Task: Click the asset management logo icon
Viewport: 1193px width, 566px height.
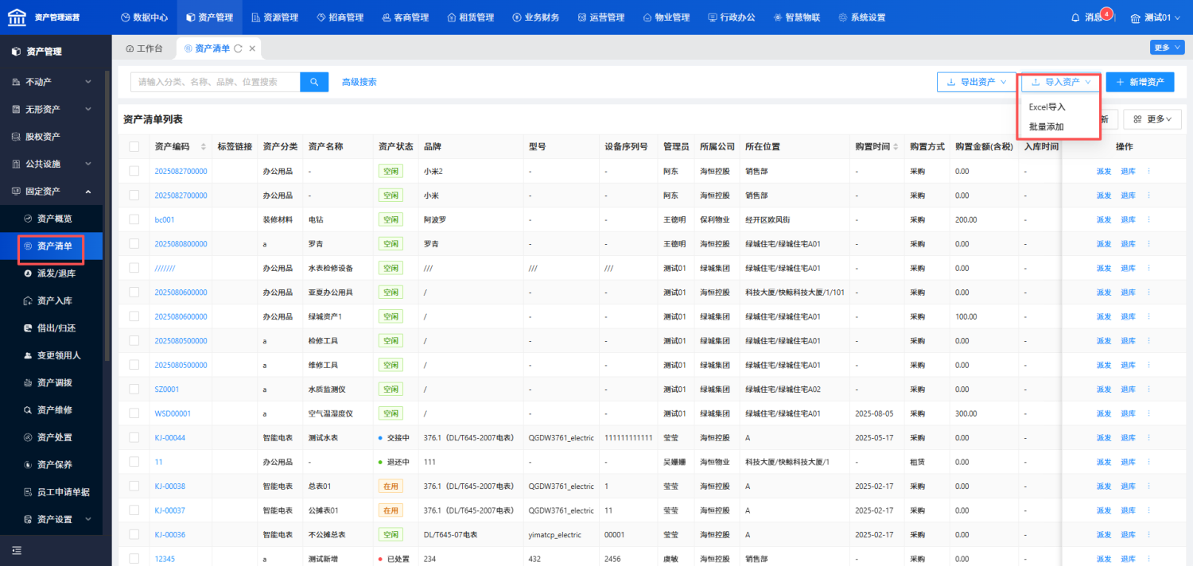Action: point(17,17)
